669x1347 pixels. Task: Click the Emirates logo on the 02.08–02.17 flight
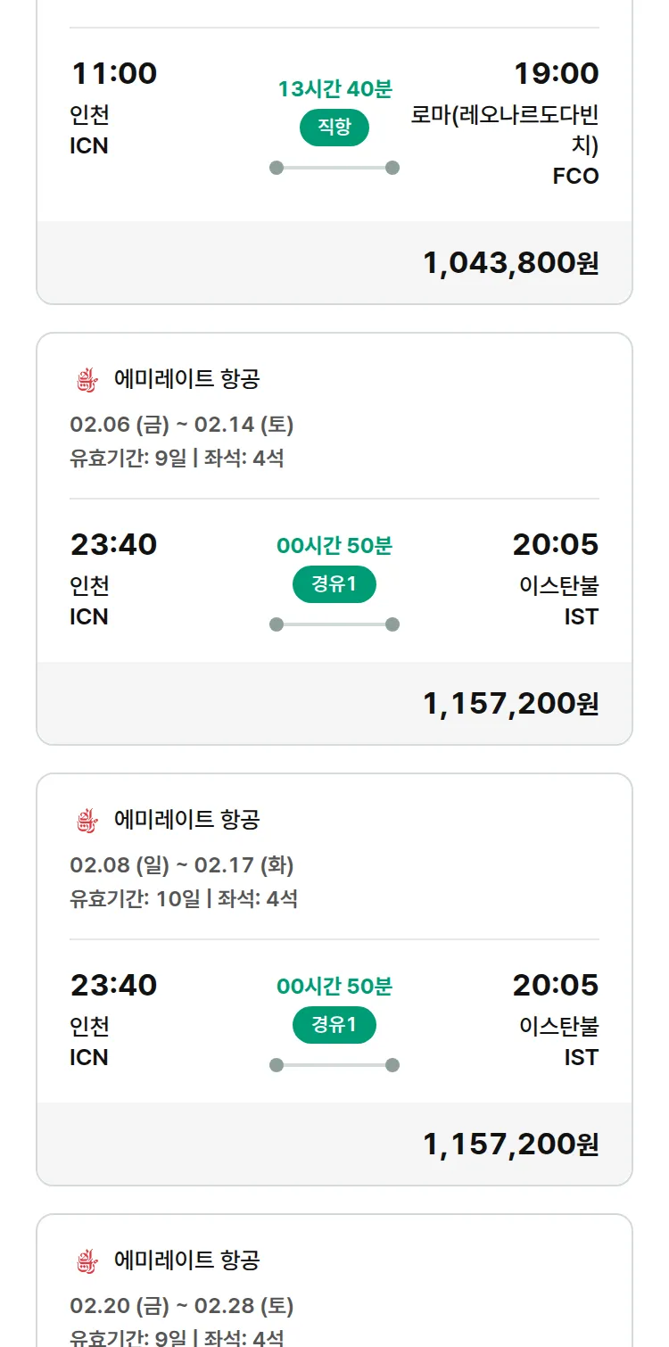[x=87, y=821]
